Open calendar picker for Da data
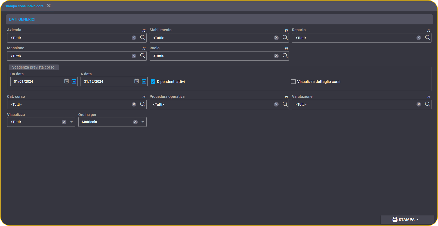The image size is (438, 226). pyautogui.click(x=66, y=81)
